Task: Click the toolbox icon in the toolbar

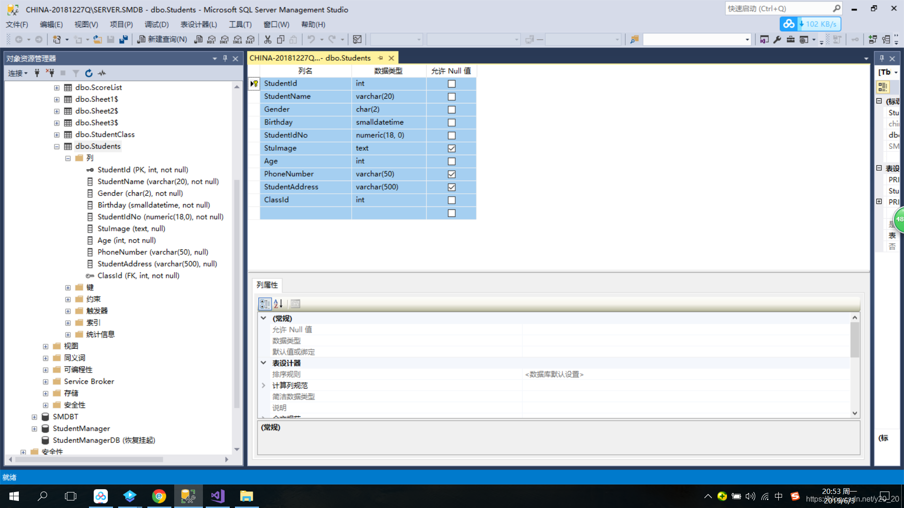Action: 791,40
